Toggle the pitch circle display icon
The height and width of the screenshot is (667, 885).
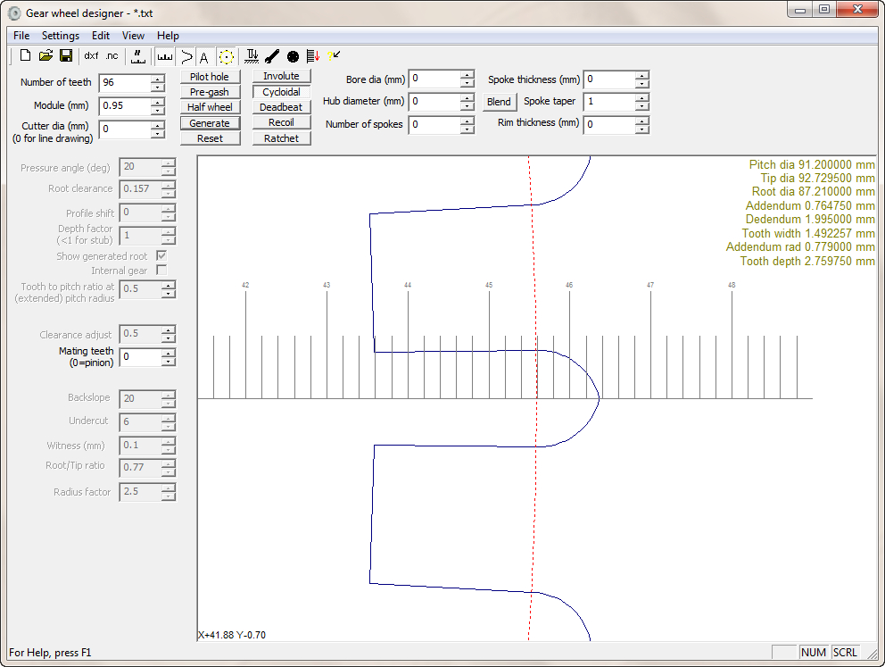pyautogui.click(x=227, y=56)
